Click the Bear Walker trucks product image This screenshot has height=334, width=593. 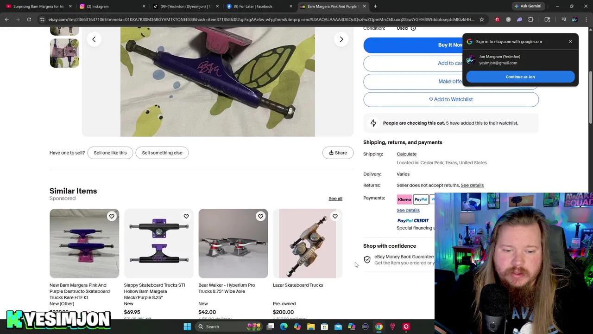click(x=233, y=244)
